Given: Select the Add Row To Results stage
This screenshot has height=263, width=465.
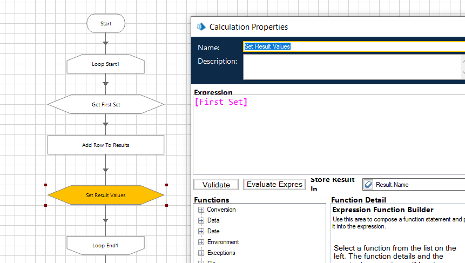Looking at the screenshot, I should click(106, 145).
